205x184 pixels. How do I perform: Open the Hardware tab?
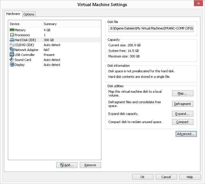tap(13, 14)
